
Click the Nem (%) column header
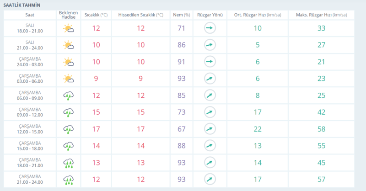pos(181,15)
